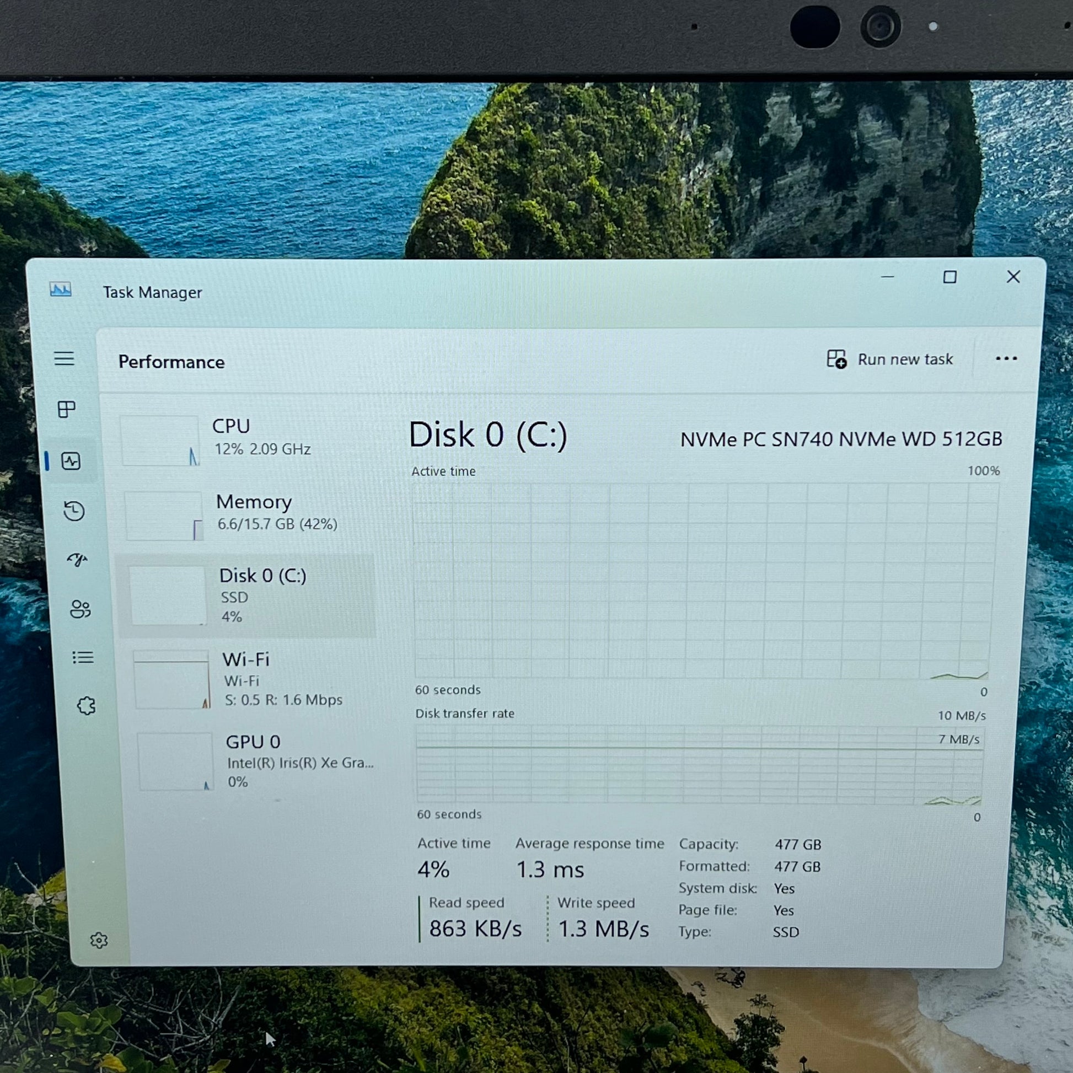1073x1073 pixels.
Task: Minimize the Task Manager window
Action: point(888,277)
